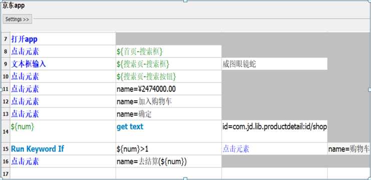Select row header 16
The width and height of the screenshot is (371, 180).
coord(5,161)
